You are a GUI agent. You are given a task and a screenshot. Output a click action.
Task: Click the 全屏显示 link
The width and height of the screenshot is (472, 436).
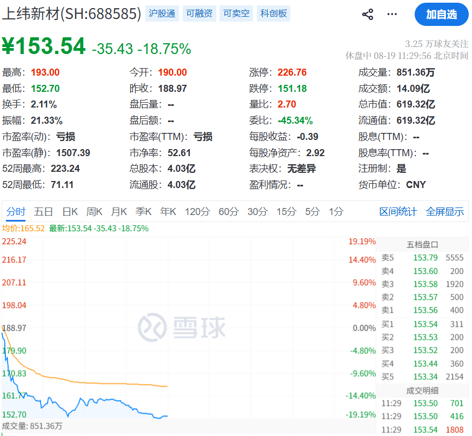click(445, 212)
